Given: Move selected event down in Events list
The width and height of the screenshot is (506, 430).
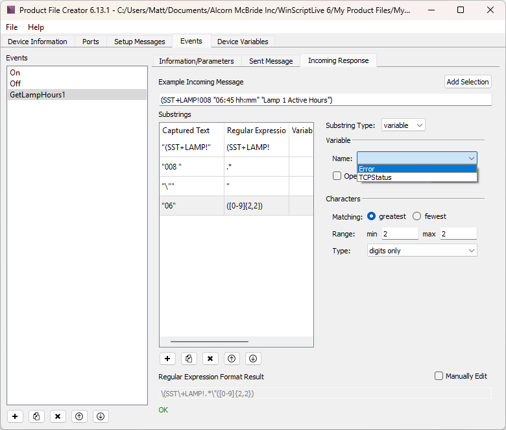Looking at the screenshot, I should 100,416.
